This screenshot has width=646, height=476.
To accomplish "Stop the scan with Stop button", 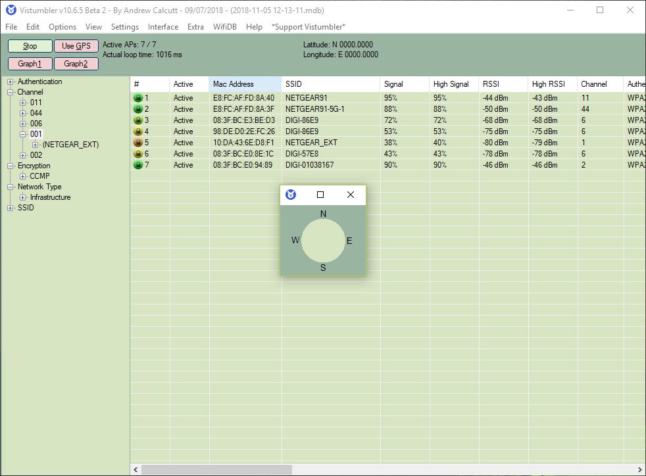I will tap(30, 46).
